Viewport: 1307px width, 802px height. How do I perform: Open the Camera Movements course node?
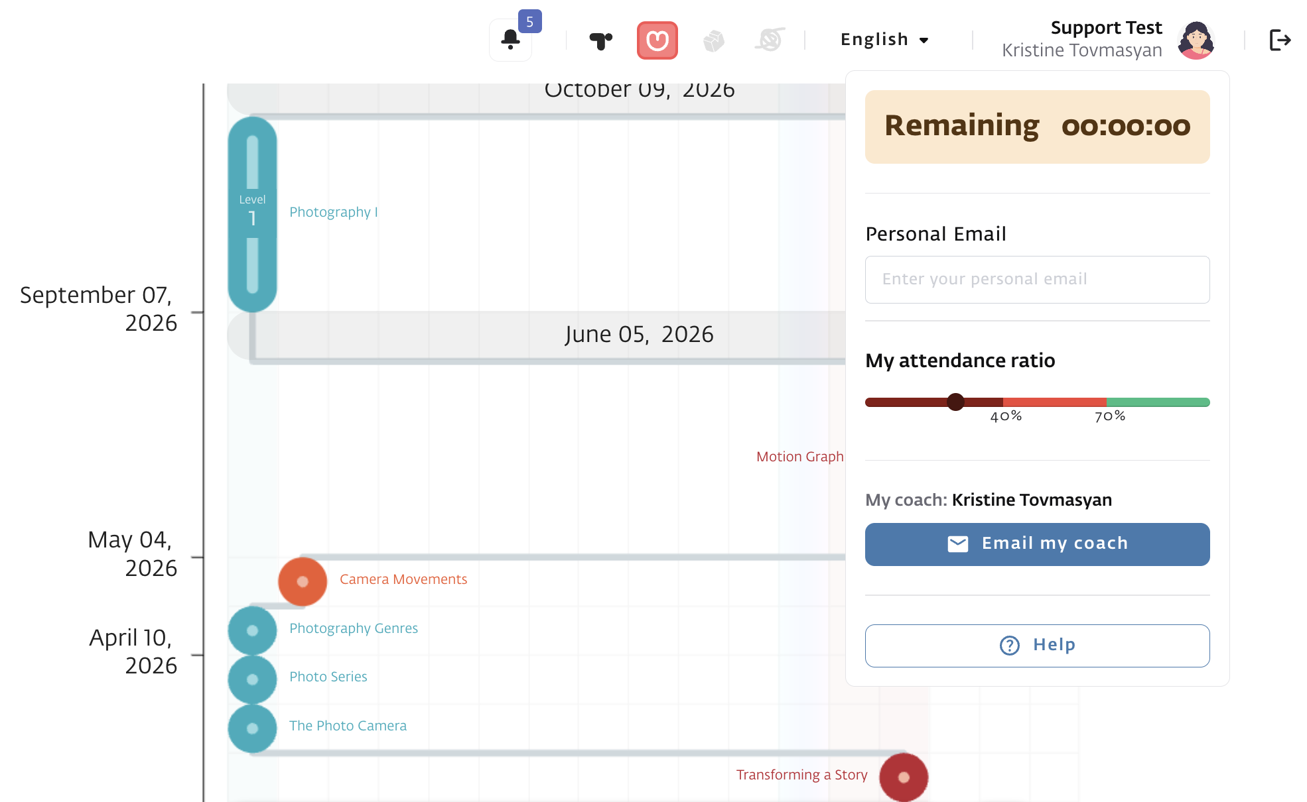click(303, 581)
